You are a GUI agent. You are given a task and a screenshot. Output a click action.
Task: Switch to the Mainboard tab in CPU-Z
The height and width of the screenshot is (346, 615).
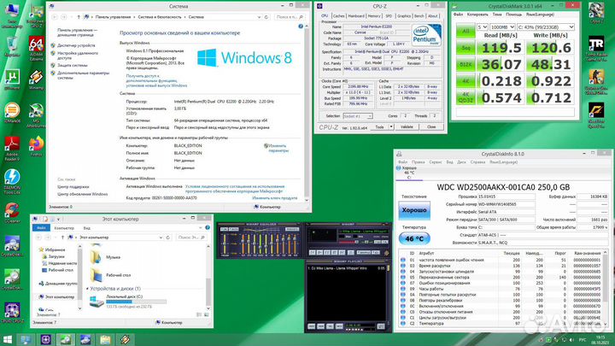[356, 15]
